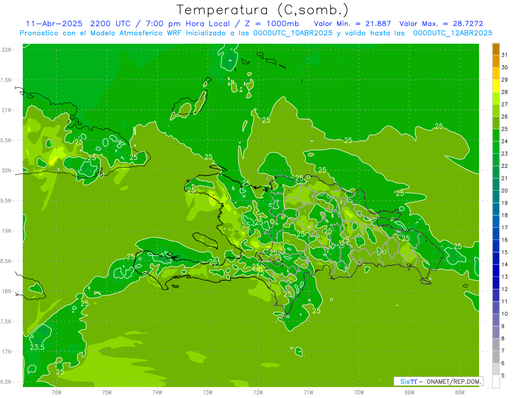Click the "71W" longitude label
The height and width of the screenshot is (398, 516).
click(x=308, y=392)
